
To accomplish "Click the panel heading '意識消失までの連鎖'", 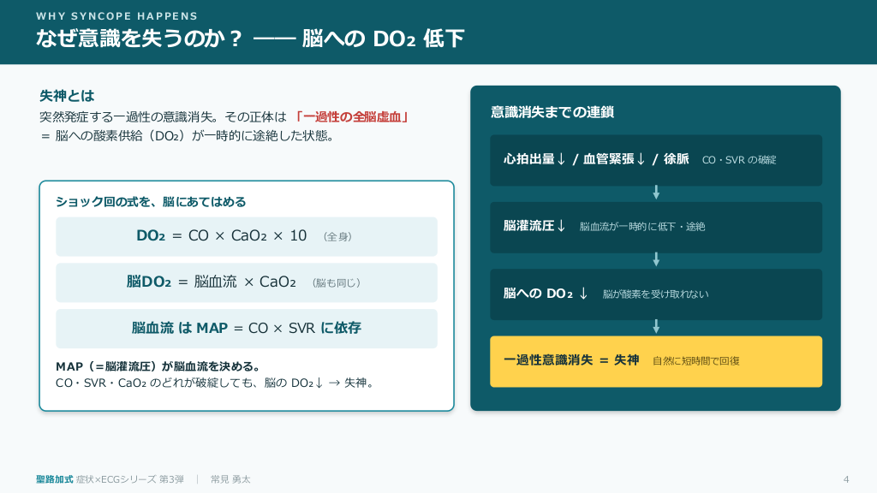I will tap(552, 112).
